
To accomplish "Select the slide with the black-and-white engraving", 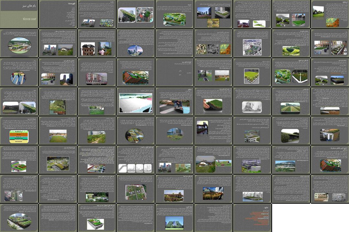I will (252, 101).
